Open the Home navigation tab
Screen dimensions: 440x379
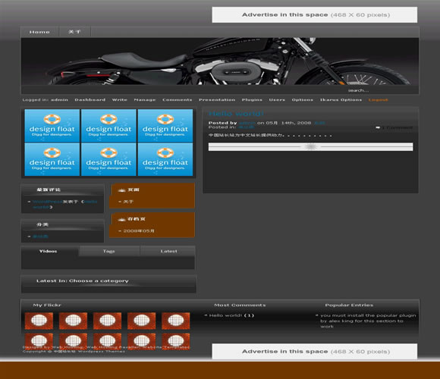(39, 32)
